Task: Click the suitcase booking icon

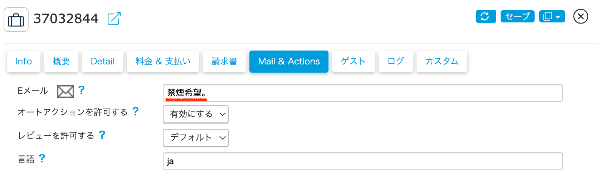Action: click(16, 20)
